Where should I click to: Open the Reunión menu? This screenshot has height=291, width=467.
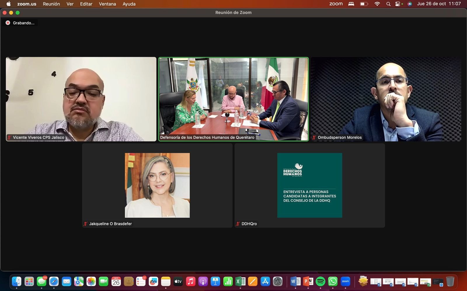click(x=51, y=4)
